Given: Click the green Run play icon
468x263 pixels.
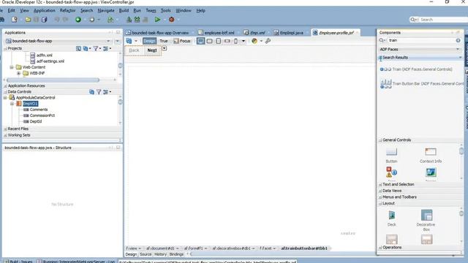Looking at the screenshot, I should pos(157,20).
